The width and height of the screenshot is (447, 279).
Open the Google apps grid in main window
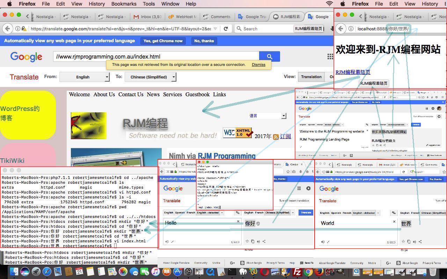tap(330, 56)
